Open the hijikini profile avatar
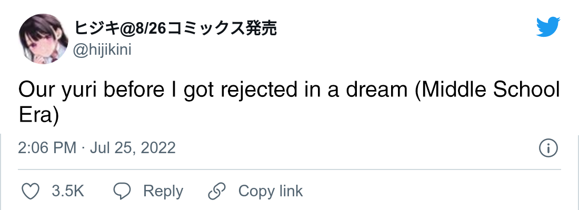 (x=43, y=39)
